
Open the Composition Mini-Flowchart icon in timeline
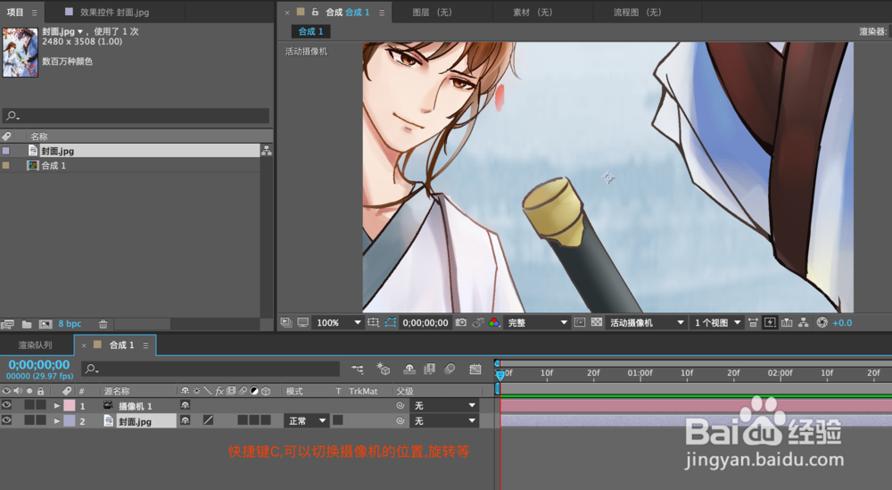[358, 370]
